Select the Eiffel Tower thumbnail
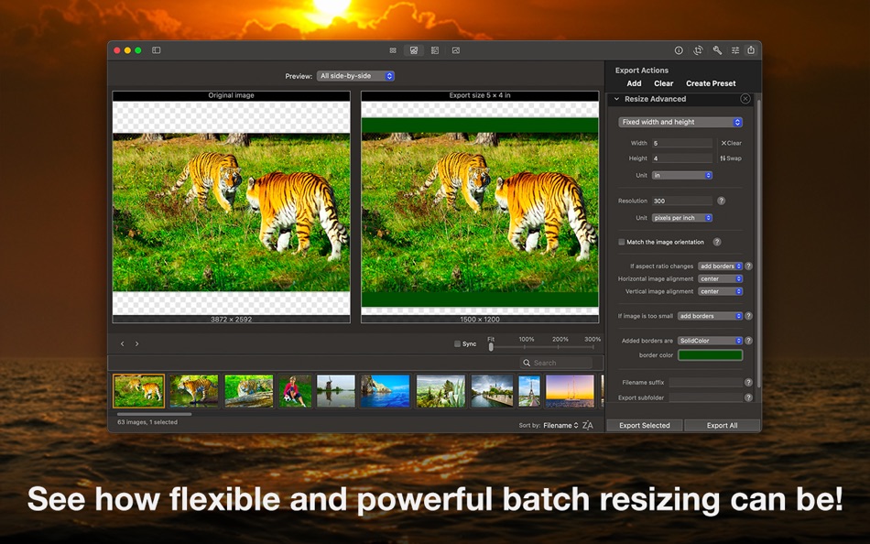 pyautogui.click(x=529, y=391)
